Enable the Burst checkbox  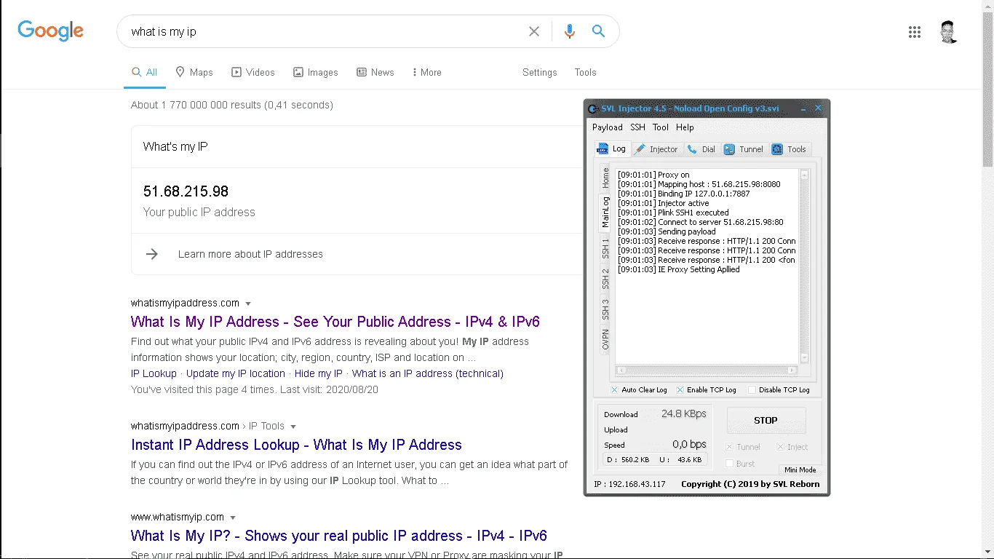click(x=730, y=464)
